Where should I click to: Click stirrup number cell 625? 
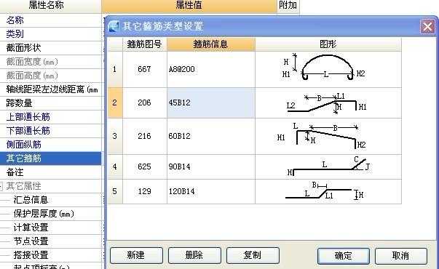[144, 166]
